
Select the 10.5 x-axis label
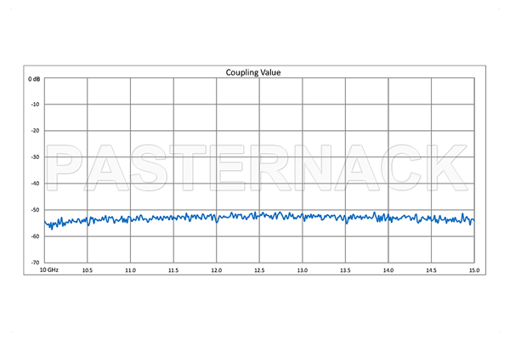(87, 270)
